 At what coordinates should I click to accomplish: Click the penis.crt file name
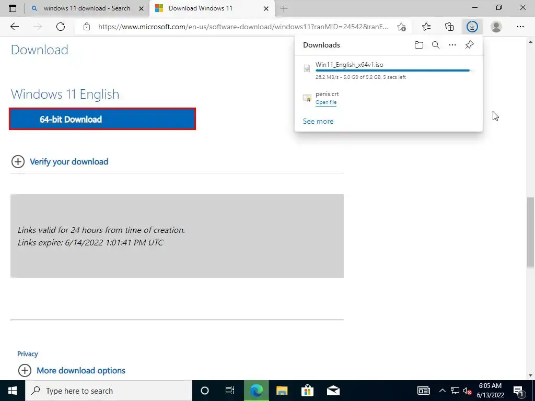pyautogui.click(x=327, y=94)
